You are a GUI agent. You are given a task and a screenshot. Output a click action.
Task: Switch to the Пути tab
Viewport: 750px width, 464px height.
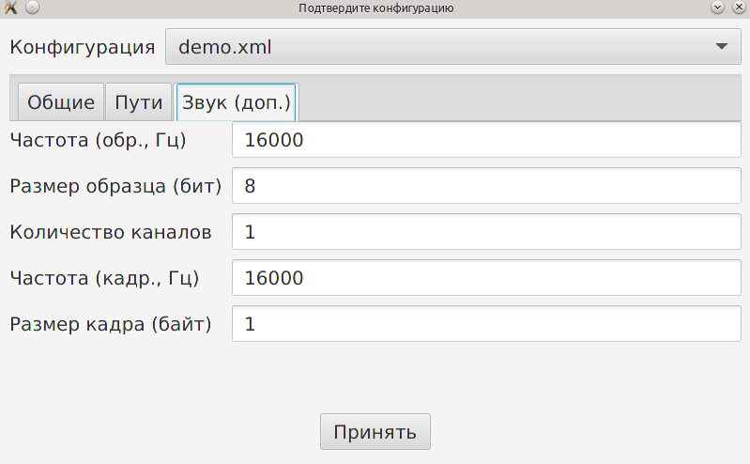[x=139, y=102]
